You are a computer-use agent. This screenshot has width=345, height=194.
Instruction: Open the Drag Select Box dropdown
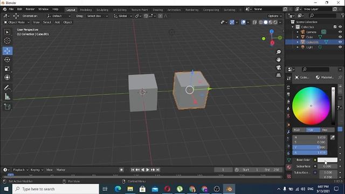(98, 16)
